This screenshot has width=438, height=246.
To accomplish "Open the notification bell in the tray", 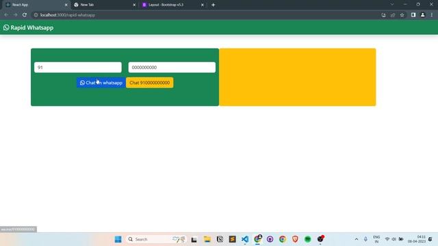I will click(x=430, y=239).
